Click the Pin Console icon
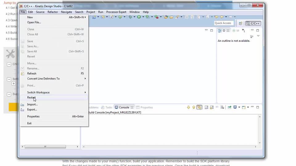This screenshot has height=166, width=296. click(229, 107)
